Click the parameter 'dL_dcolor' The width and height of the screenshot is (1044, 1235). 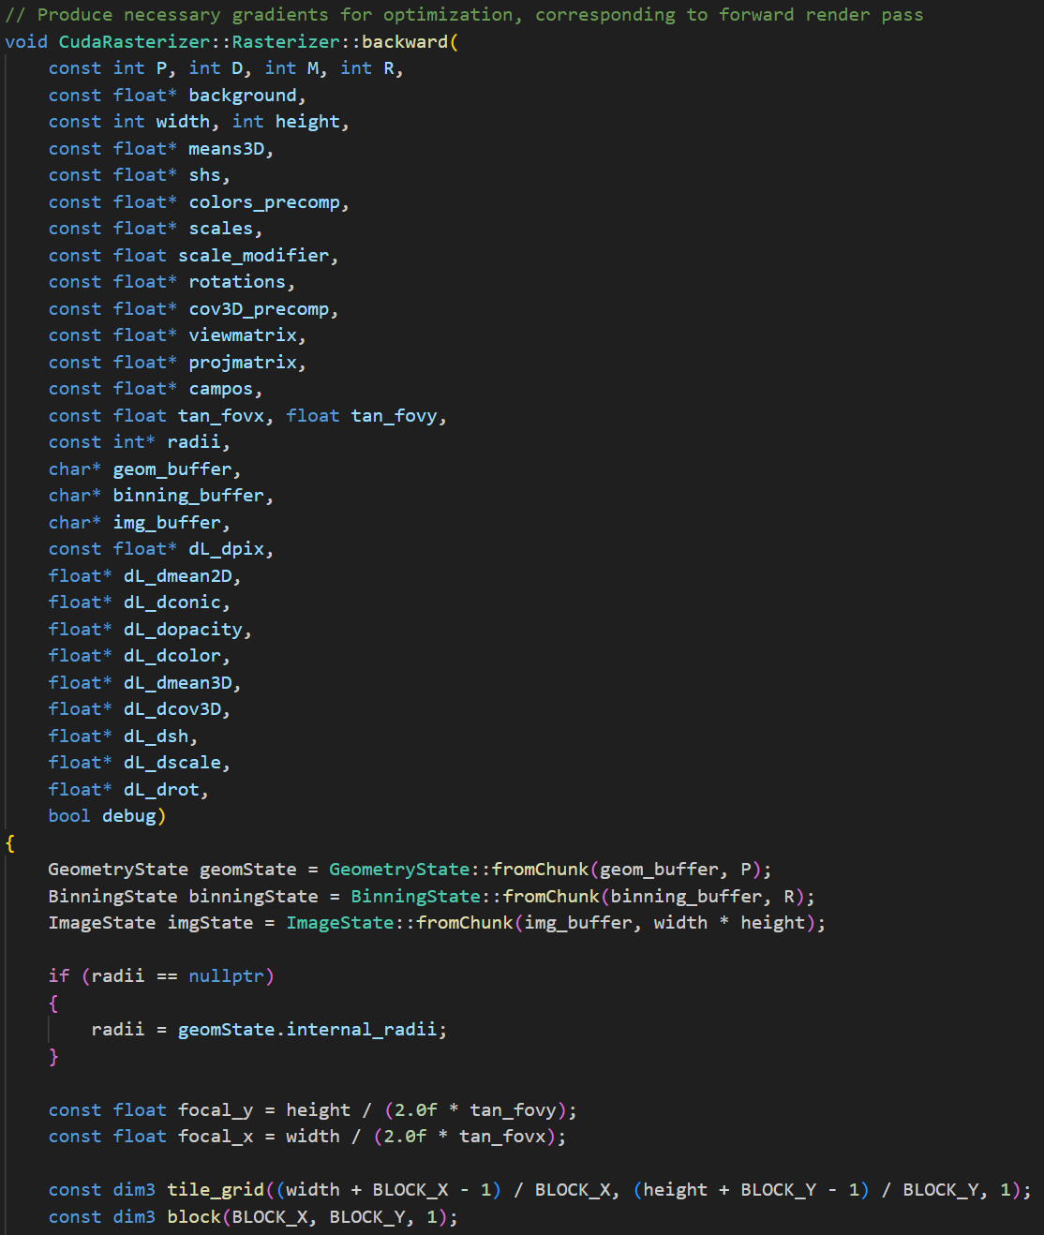pos(172,656)
